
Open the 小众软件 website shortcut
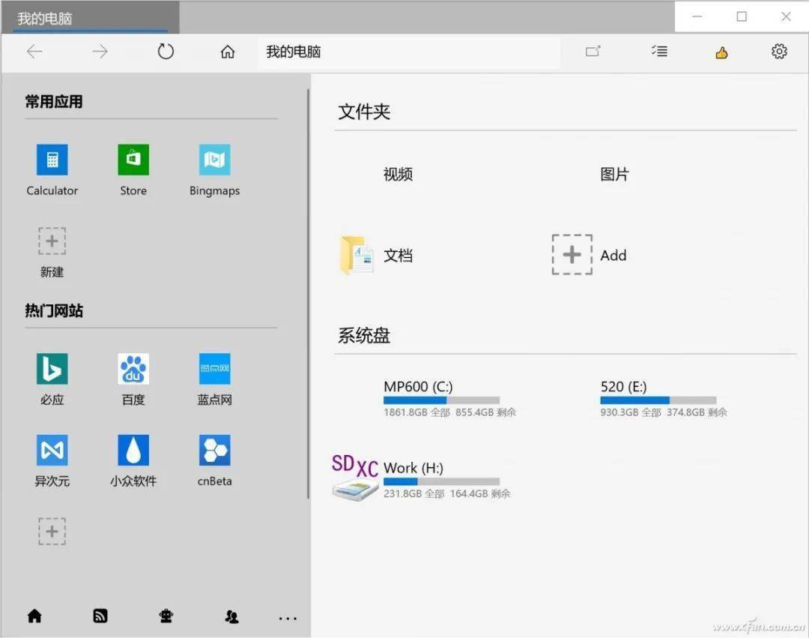[x=133, y=461]
